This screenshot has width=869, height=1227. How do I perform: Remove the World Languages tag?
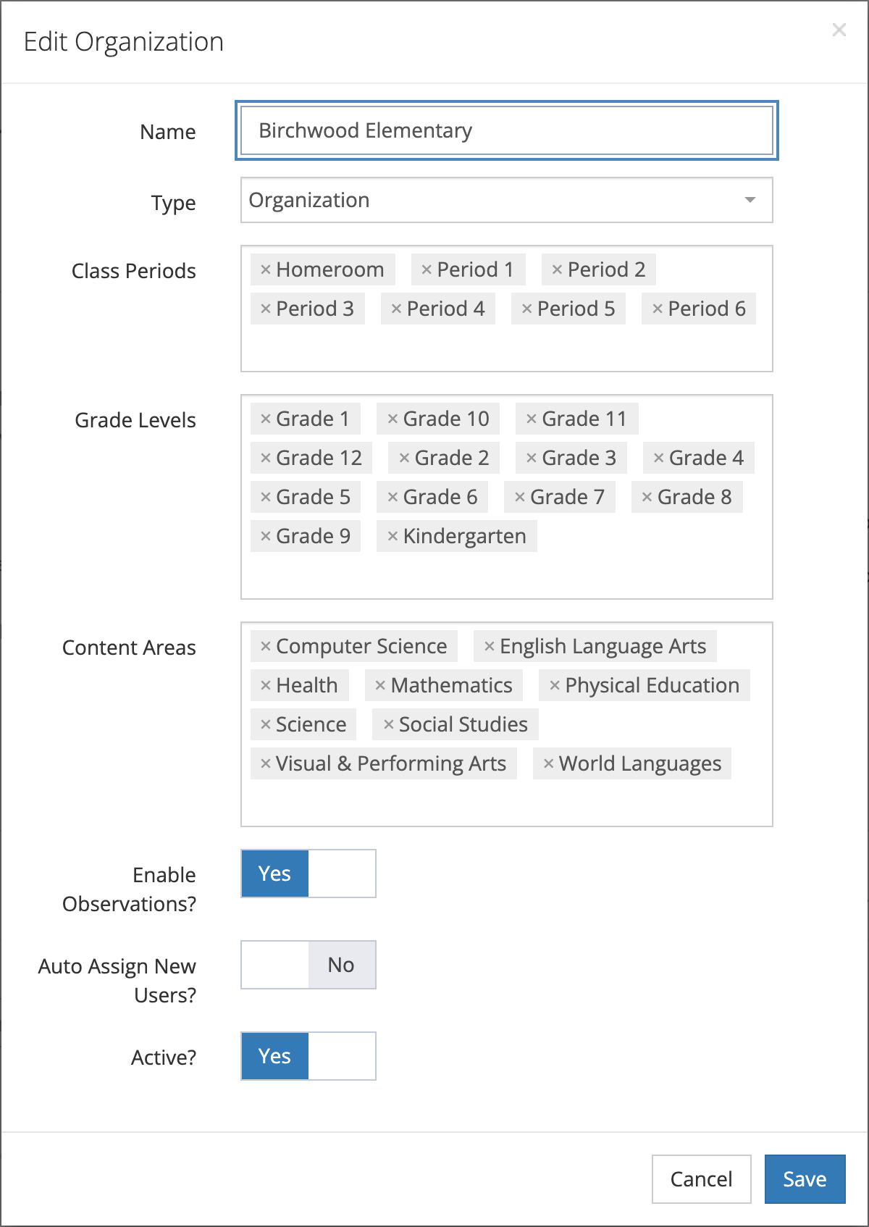pyautogui.click(x=548, y=764)
